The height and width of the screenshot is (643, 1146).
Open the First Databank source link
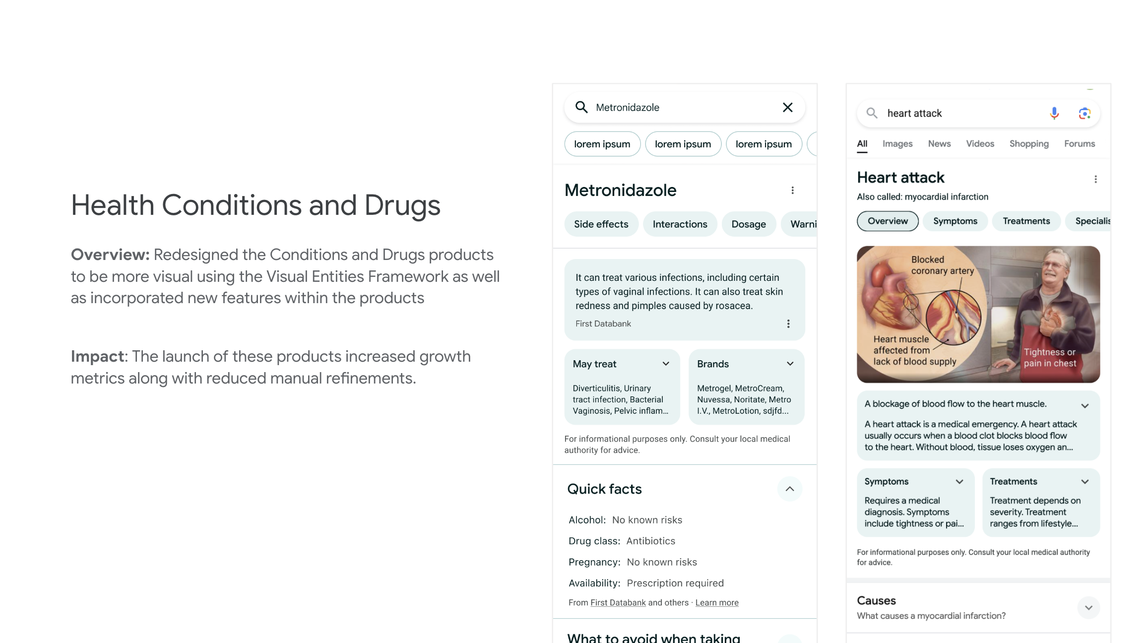(x=618, y=603)
